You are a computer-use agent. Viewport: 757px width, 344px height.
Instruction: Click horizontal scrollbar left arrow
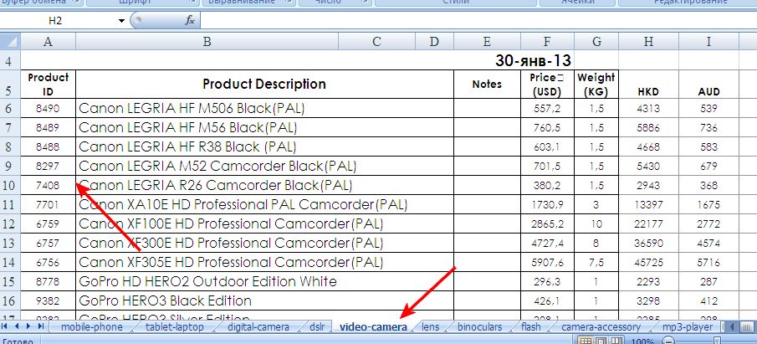coord(733,326)
